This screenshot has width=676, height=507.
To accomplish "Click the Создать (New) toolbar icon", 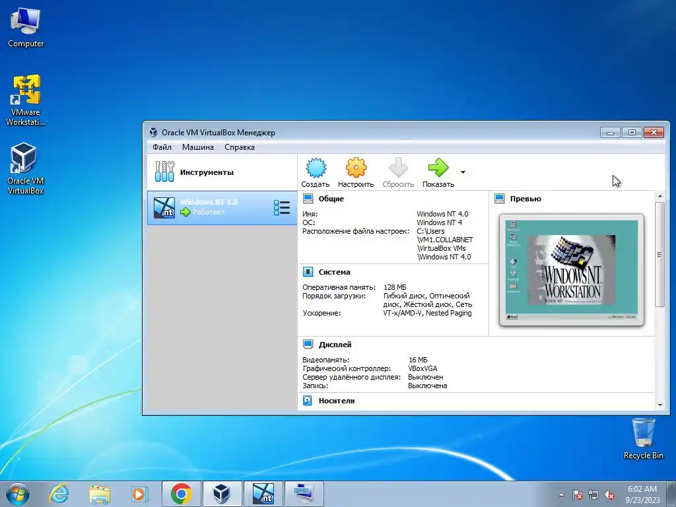I will click(316, 168).
